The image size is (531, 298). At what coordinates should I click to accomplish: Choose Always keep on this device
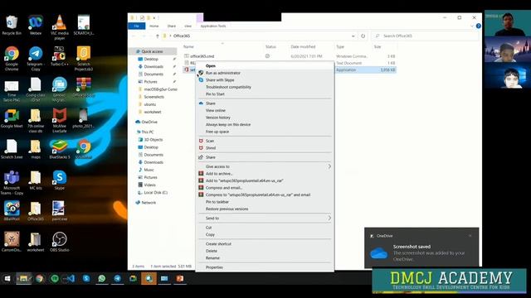228,125
